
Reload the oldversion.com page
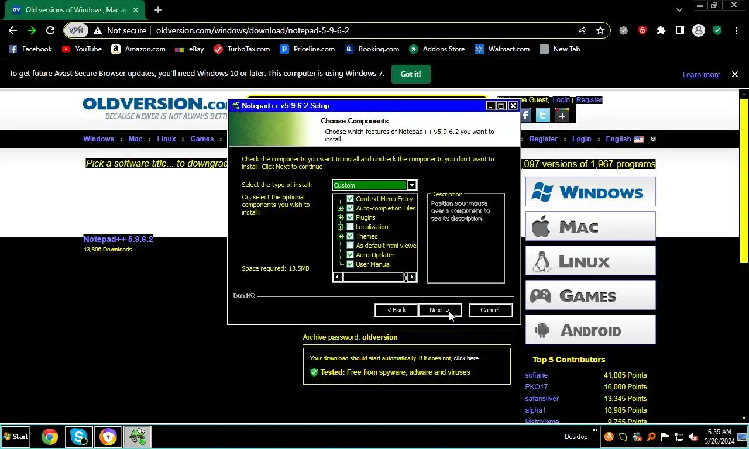50,30
